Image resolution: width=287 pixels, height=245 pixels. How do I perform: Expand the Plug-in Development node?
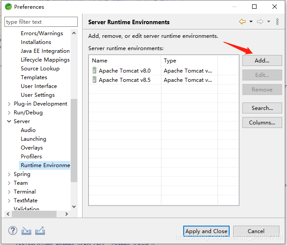(x=9, y=104)
